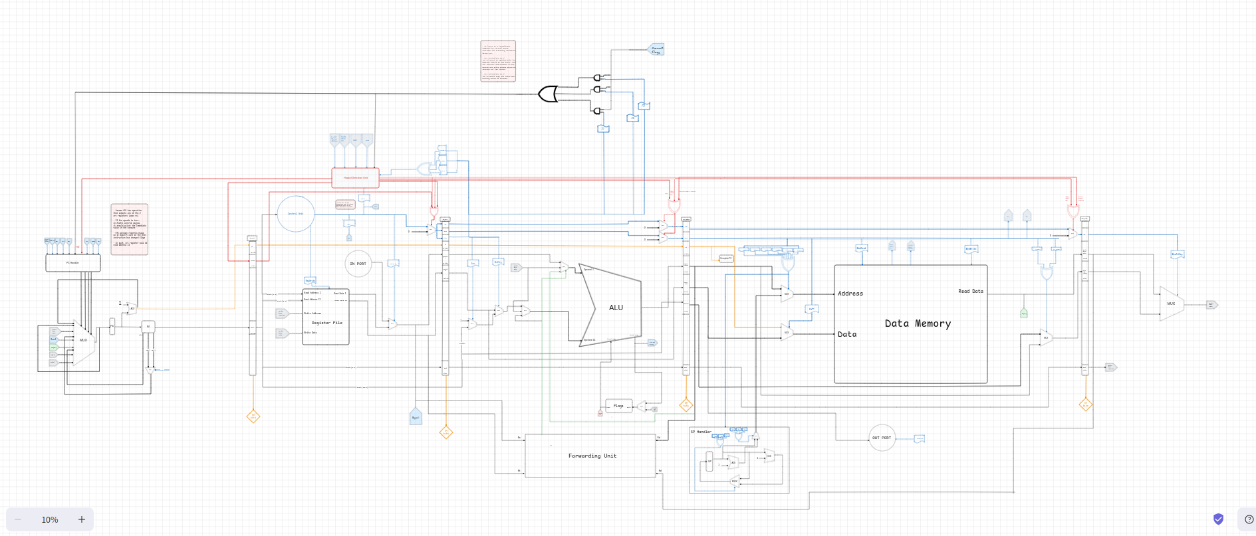Image resolution: width=1256 pixels, height=536 pixels.
Task: Select the Register File block
Action: [x=326, y=317]
